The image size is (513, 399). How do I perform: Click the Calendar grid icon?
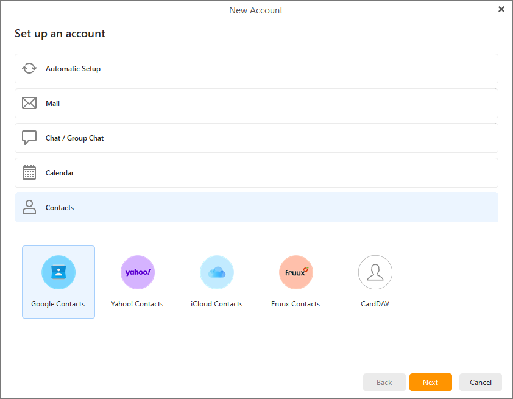[x=29, y=173]
